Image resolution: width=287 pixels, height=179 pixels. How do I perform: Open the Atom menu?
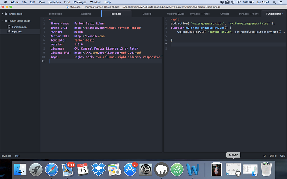click(x=14, y=2)
